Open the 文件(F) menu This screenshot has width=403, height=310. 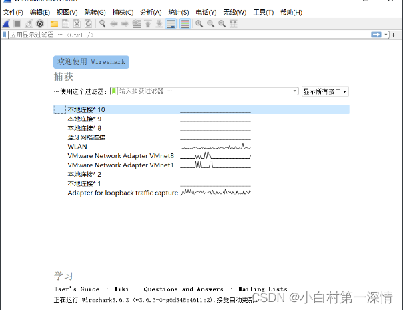[x=13, y=12]
